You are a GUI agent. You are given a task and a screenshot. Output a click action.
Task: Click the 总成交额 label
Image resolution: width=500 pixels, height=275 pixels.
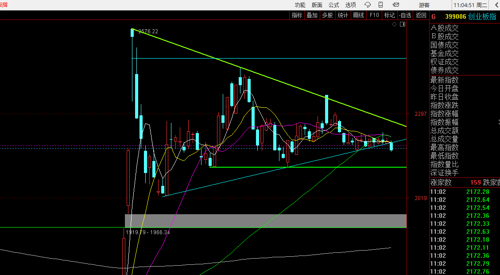tap(445, 131)
